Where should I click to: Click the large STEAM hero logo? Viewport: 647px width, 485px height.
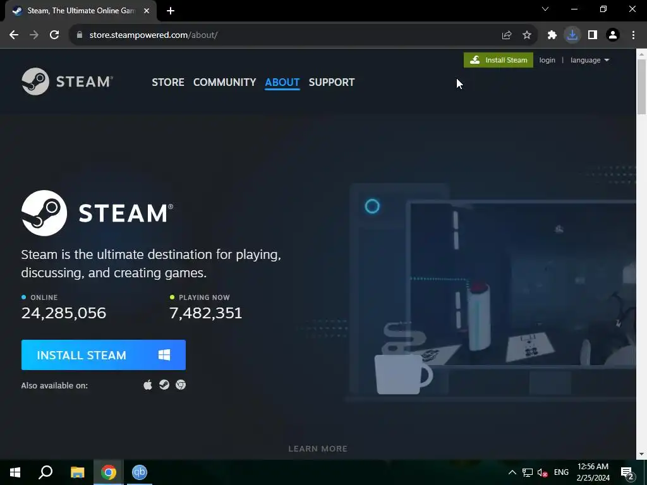tap(97, 213)
